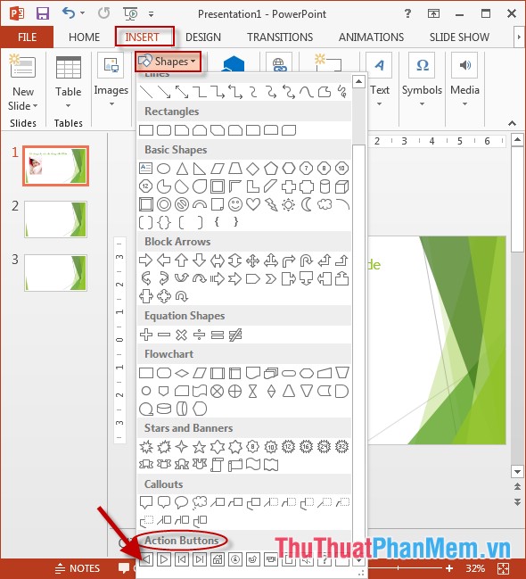
Task: Choose the Home action button
Action: coord(218,559)
